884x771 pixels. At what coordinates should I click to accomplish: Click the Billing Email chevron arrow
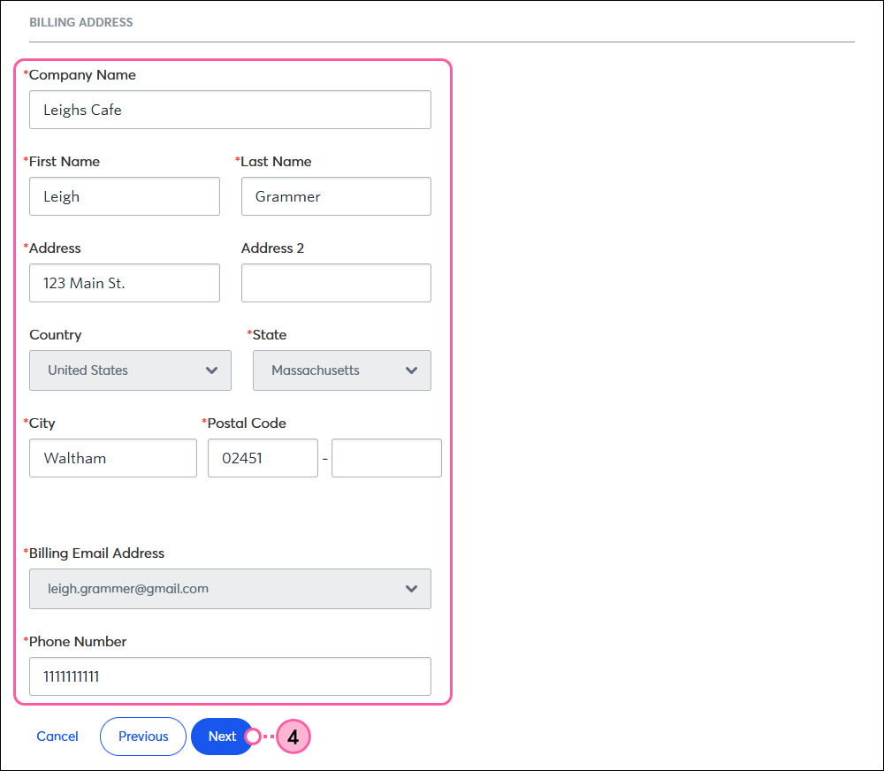[x=412, y=589]
